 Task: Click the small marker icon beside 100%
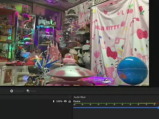click(54, 101)
